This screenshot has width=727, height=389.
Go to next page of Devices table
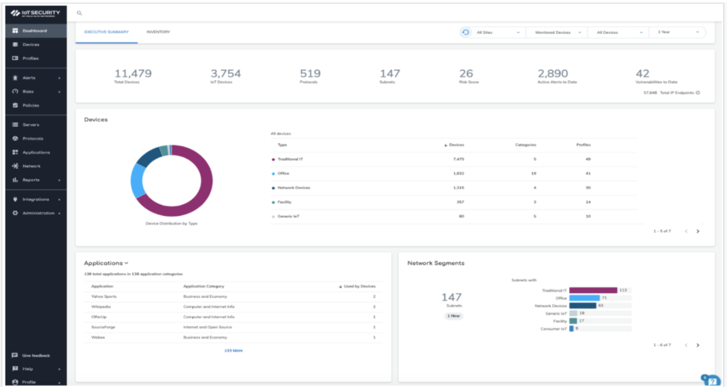tap(698, 231)
